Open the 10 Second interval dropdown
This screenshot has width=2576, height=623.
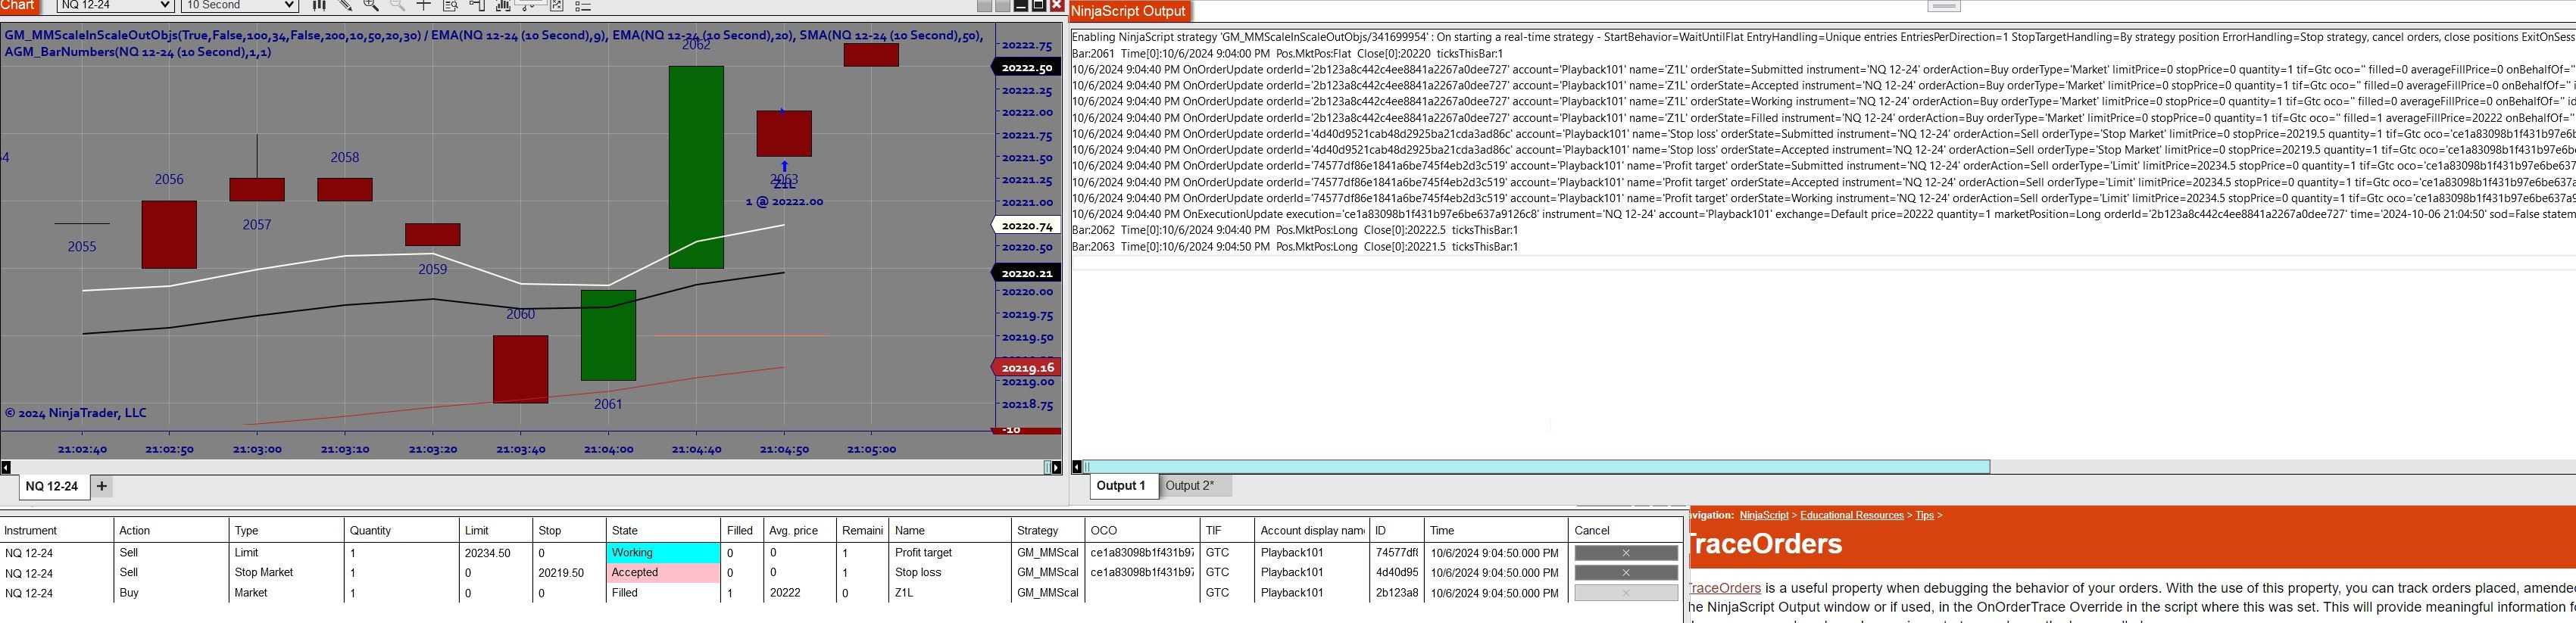pyautogui.click(x=240, y=5)
